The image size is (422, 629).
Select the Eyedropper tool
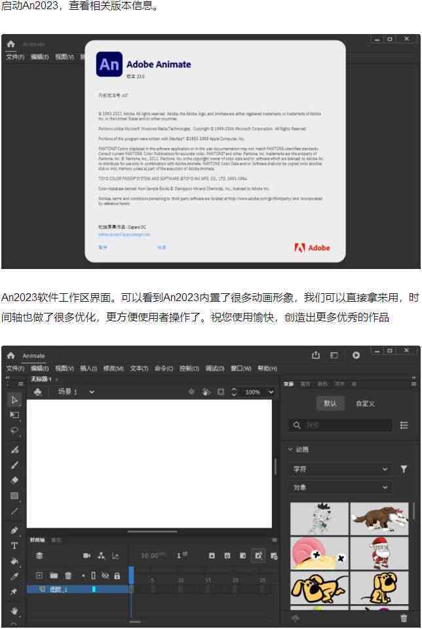(15, 577)
